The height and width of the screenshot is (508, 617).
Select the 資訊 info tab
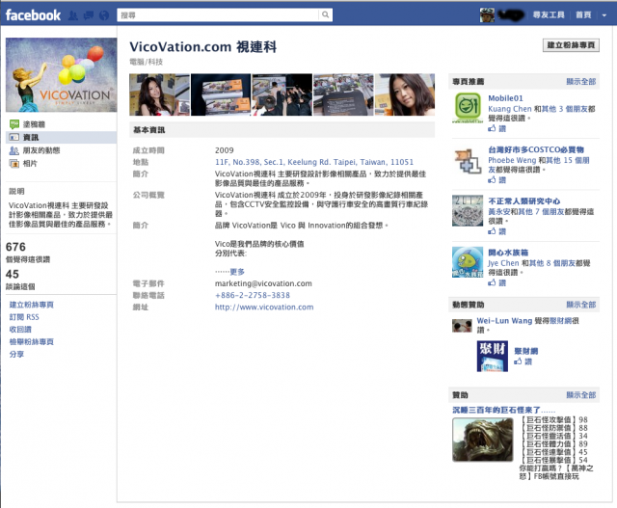click(62, 137)
